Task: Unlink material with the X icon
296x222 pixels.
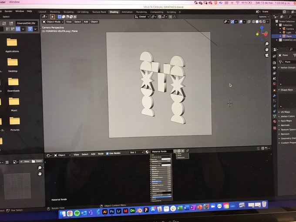Action: (x=182, y=151)
